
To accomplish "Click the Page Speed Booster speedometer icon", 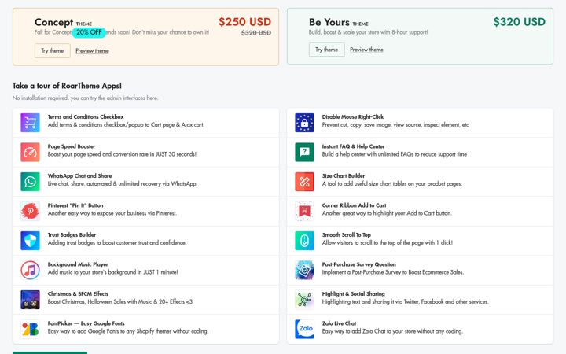I will tap(31, 152).
